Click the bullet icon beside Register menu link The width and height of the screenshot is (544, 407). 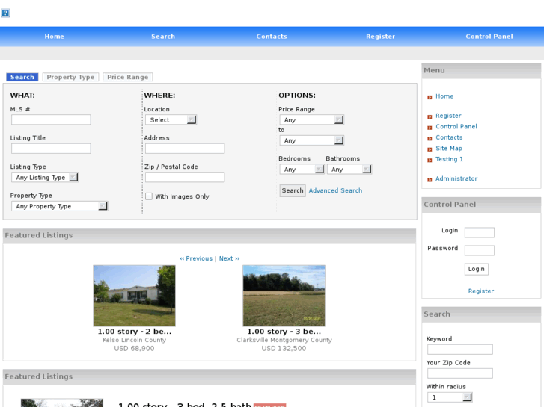430,116
